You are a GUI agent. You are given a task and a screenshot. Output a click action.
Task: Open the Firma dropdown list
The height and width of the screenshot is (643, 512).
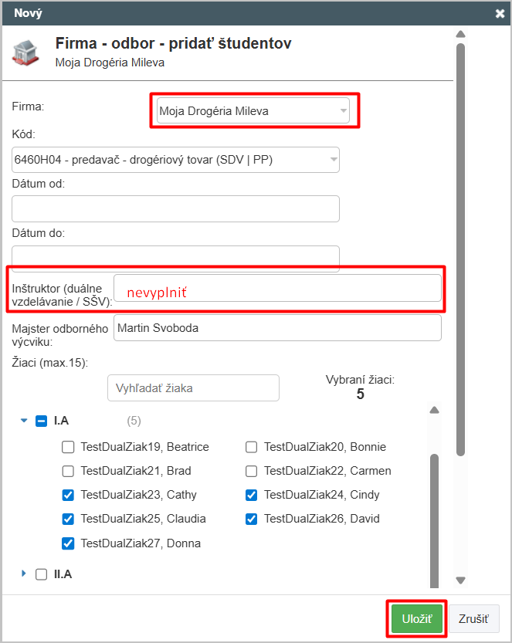pos(253,111)
